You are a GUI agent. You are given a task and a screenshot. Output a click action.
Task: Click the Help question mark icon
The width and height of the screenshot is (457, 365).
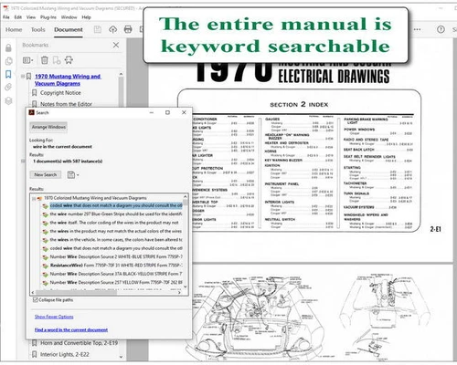[x=441, y=29]
